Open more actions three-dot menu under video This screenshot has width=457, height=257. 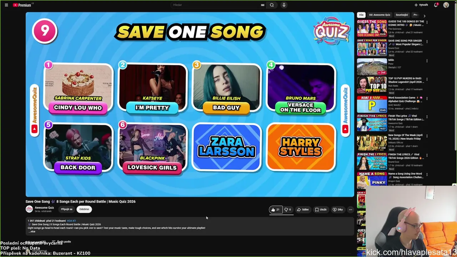(x=351, y=210)
